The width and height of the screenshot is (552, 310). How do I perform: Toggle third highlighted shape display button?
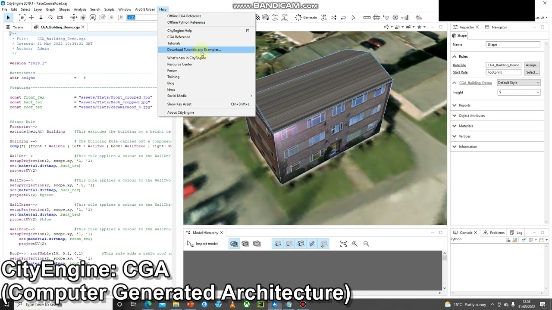pyautogui.click(x=301, y=244)
